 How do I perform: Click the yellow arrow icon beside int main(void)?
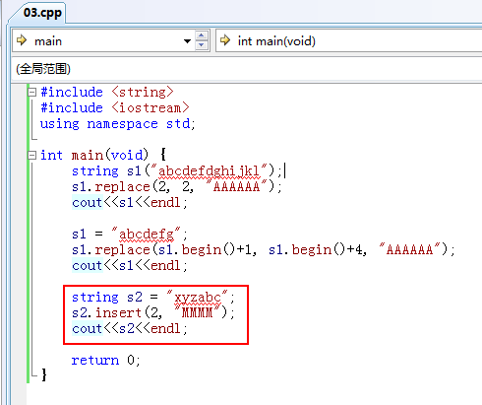(225, 40)
